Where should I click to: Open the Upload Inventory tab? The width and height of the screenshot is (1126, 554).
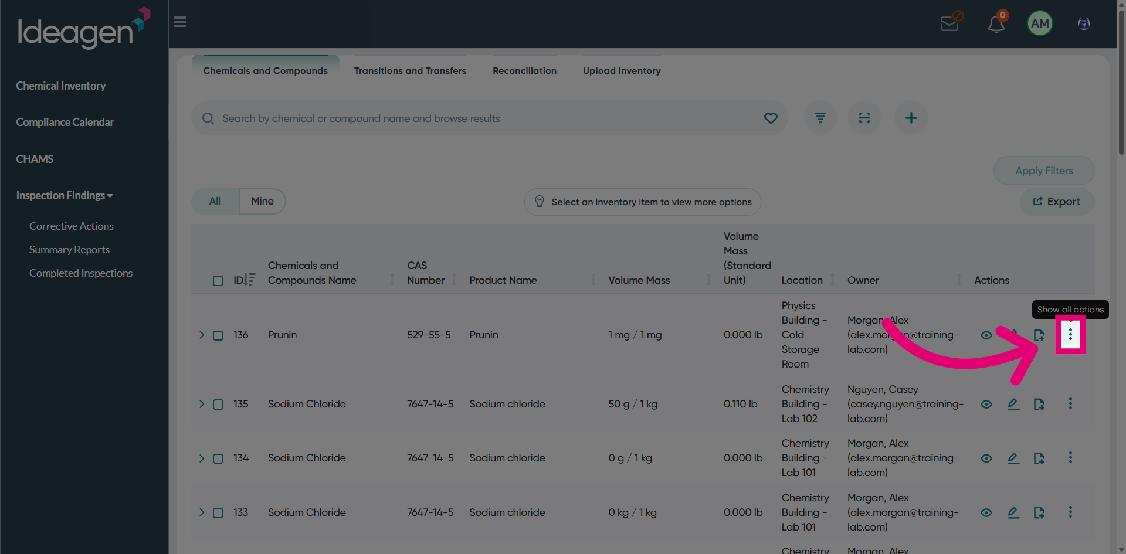[x=622, y=70]
